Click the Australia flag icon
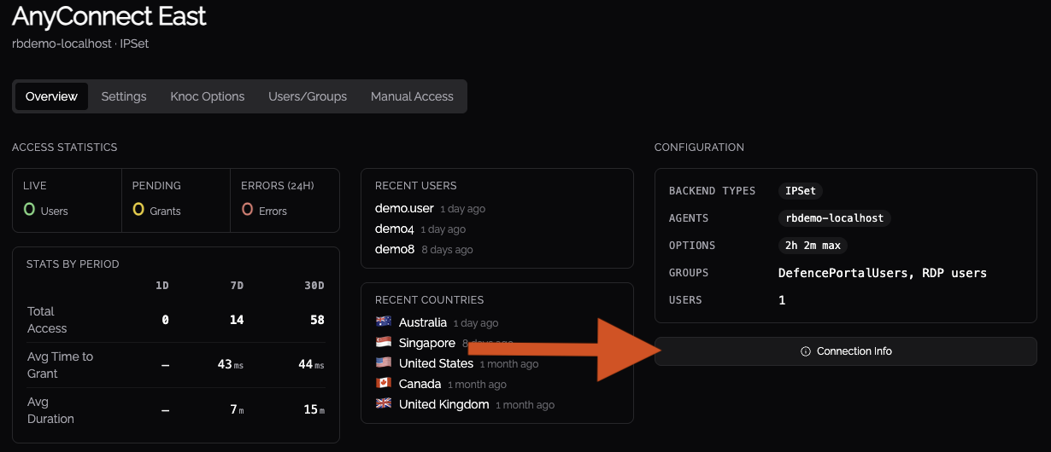The image size is (1051, 452). click(x=383, y=322)
